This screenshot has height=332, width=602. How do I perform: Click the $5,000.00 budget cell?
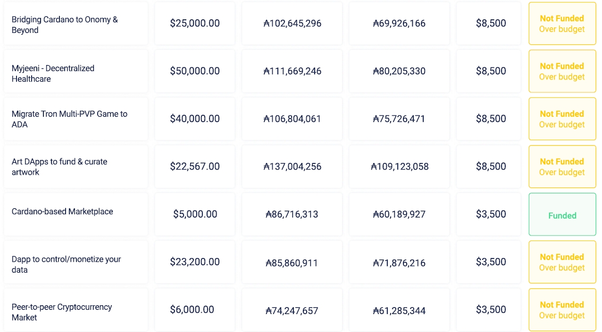click(x=195, y=214)
